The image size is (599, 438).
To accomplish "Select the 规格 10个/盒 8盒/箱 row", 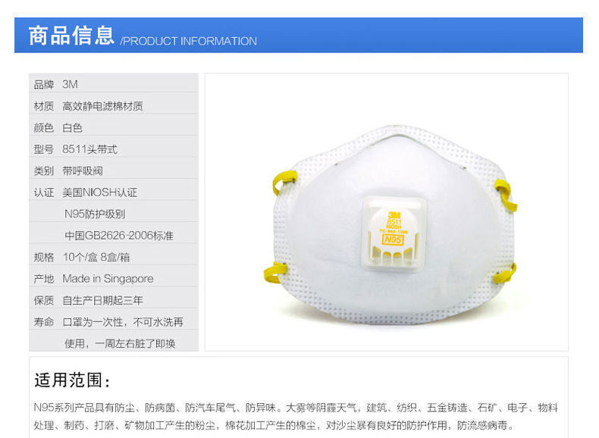I will [x=114, y=257].
